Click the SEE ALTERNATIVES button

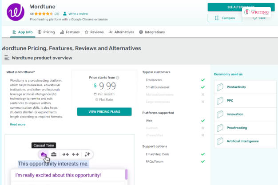241,7
